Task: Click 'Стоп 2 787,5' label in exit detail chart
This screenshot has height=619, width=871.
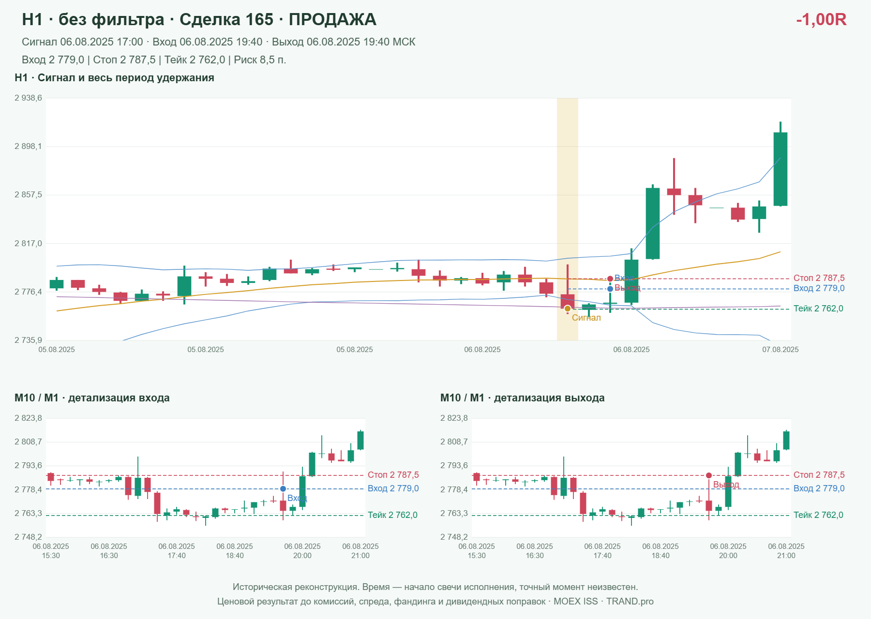Action: click(819, 475)
